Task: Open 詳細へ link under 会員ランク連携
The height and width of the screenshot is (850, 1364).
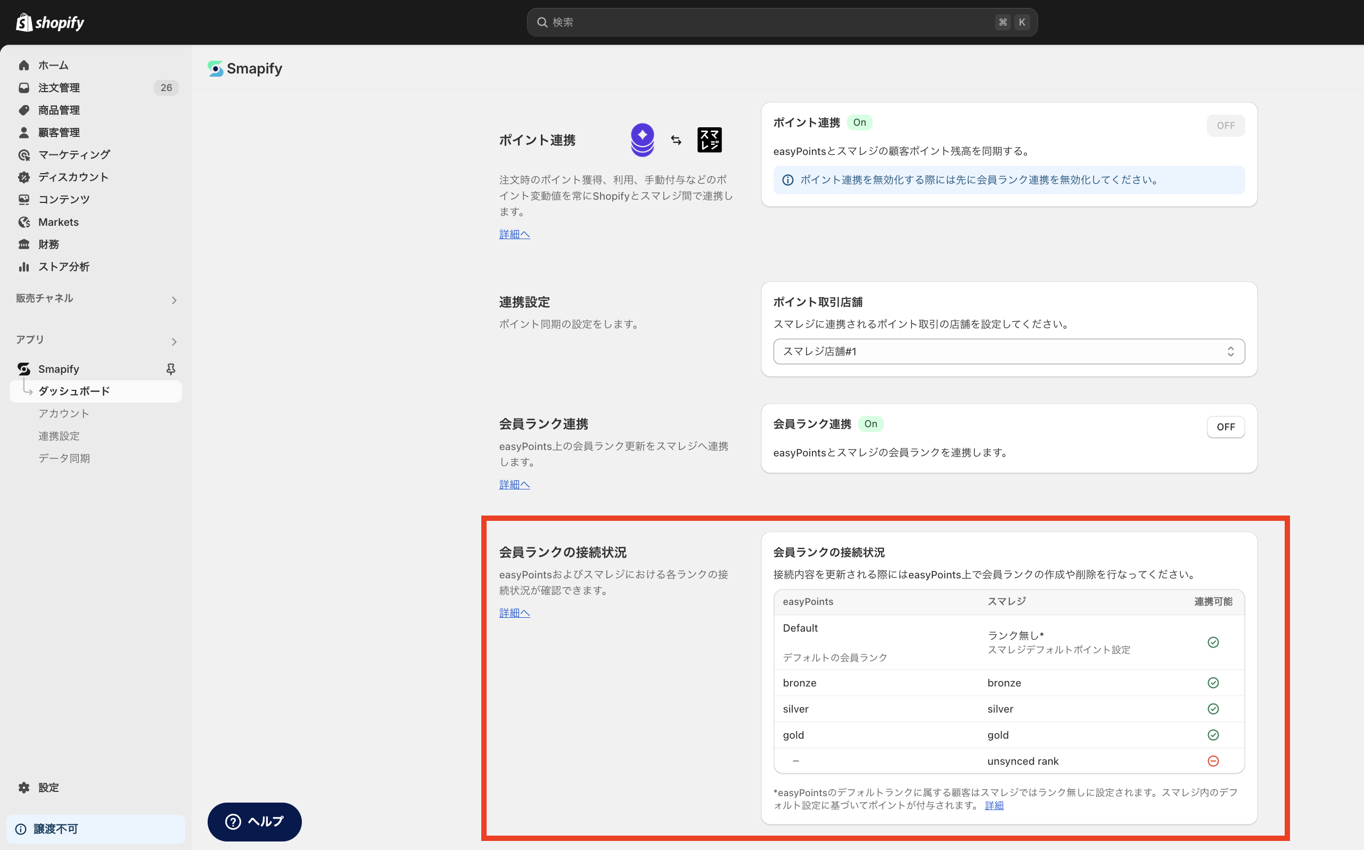Action: [514, 485]
